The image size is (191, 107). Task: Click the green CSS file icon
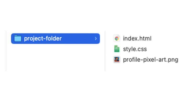point(117,49)
